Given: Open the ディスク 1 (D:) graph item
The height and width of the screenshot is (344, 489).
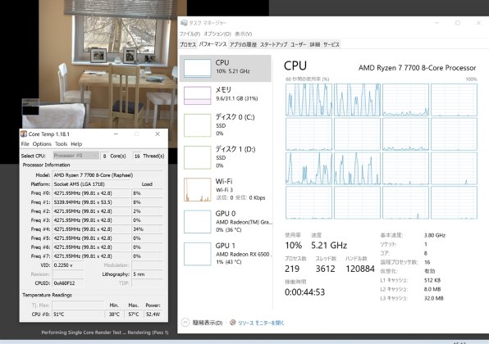Looking at the screenshot, I should point(226,157).
